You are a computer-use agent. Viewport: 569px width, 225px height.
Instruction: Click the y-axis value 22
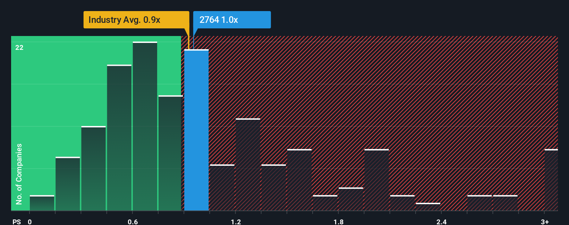[19, 47]
